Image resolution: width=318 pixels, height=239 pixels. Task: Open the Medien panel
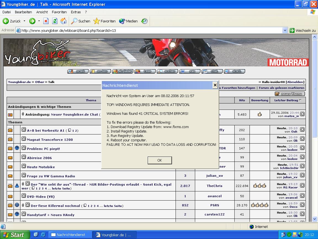[x=128, y=21]
